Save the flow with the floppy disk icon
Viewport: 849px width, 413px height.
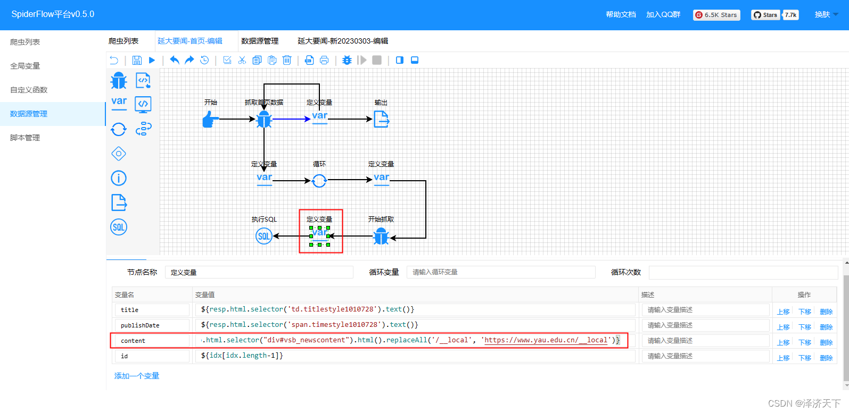tap(137, 60)
